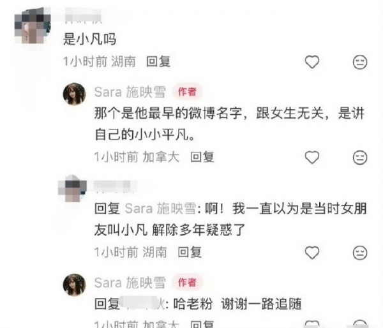Reply to Sara's 小小平凡 comment
This screenshot has width=383, height=328.
[202, 157]
